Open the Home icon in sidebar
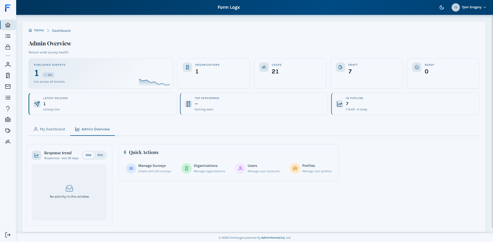This screenshot has width=493, height=242. coord(8,25)
